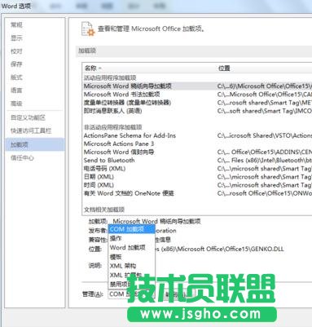Sort add-ins by the 位置 column header
This screenshot has height=327, width=312.
pos(224,68)
